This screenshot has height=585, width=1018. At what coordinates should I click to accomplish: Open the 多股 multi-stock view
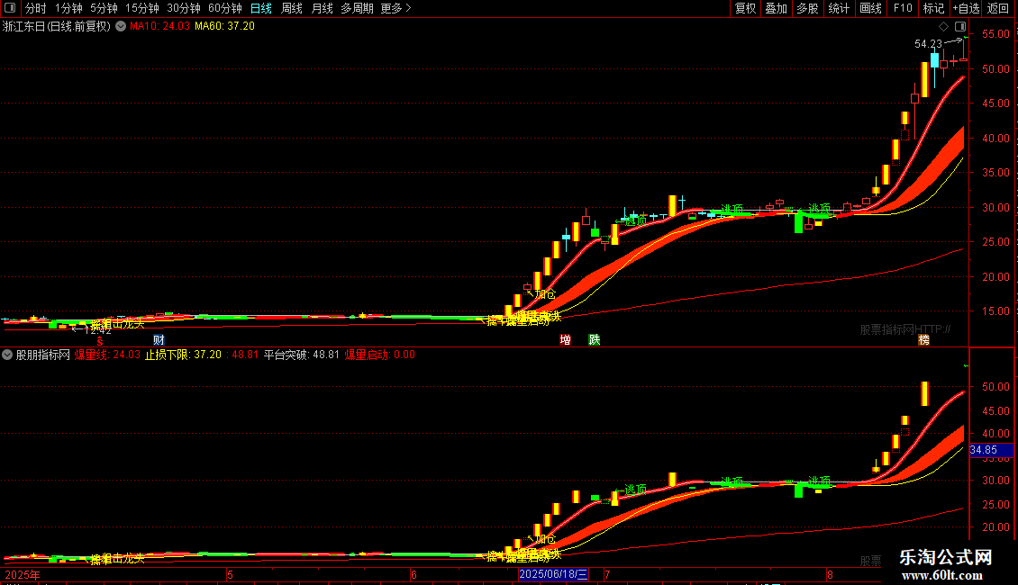(x=807, y=8)
